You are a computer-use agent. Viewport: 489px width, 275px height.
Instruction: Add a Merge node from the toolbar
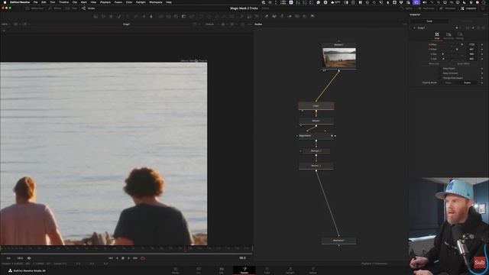click(161, 16)
